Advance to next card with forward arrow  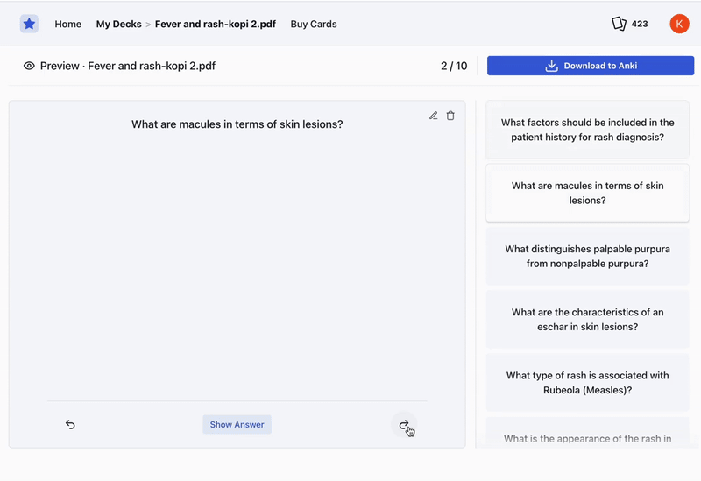coord(403,425)
